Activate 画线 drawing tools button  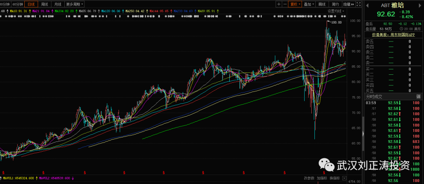(322, 4)
